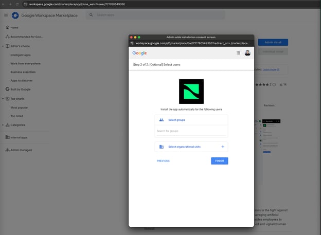Viewport: 321px width, 235px height.
Task: Click the Editor's choice badge icon
Action: [x=7, y=46]
